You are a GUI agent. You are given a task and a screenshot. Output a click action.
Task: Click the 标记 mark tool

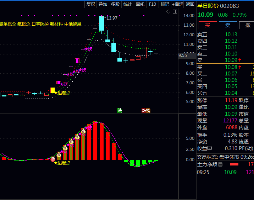coord(165,4)
